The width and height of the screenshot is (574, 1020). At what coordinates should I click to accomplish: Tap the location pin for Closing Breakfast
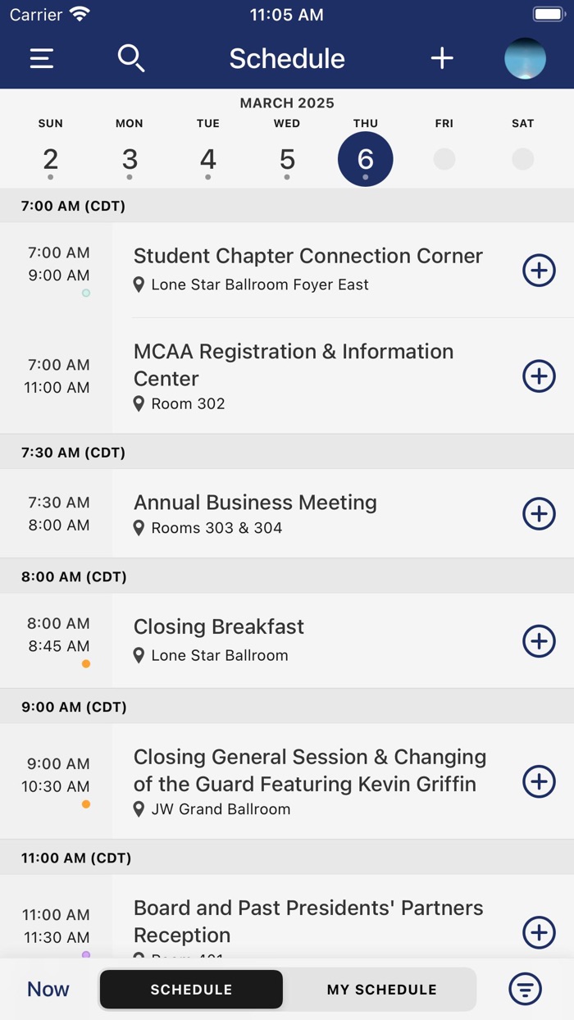139,655
